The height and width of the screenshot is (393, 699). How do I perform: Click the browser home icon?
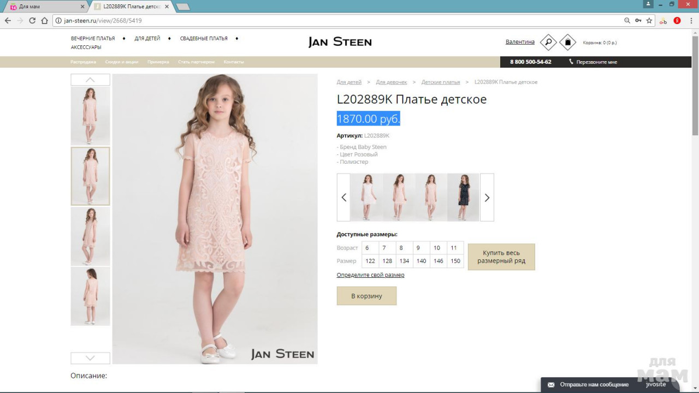tap(45, 21)
